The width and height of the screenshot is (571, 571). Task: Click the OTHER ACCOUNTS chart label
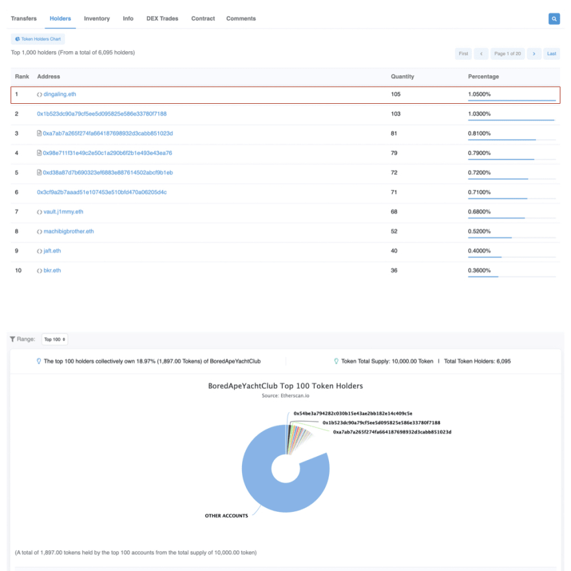tap(226, 516)
